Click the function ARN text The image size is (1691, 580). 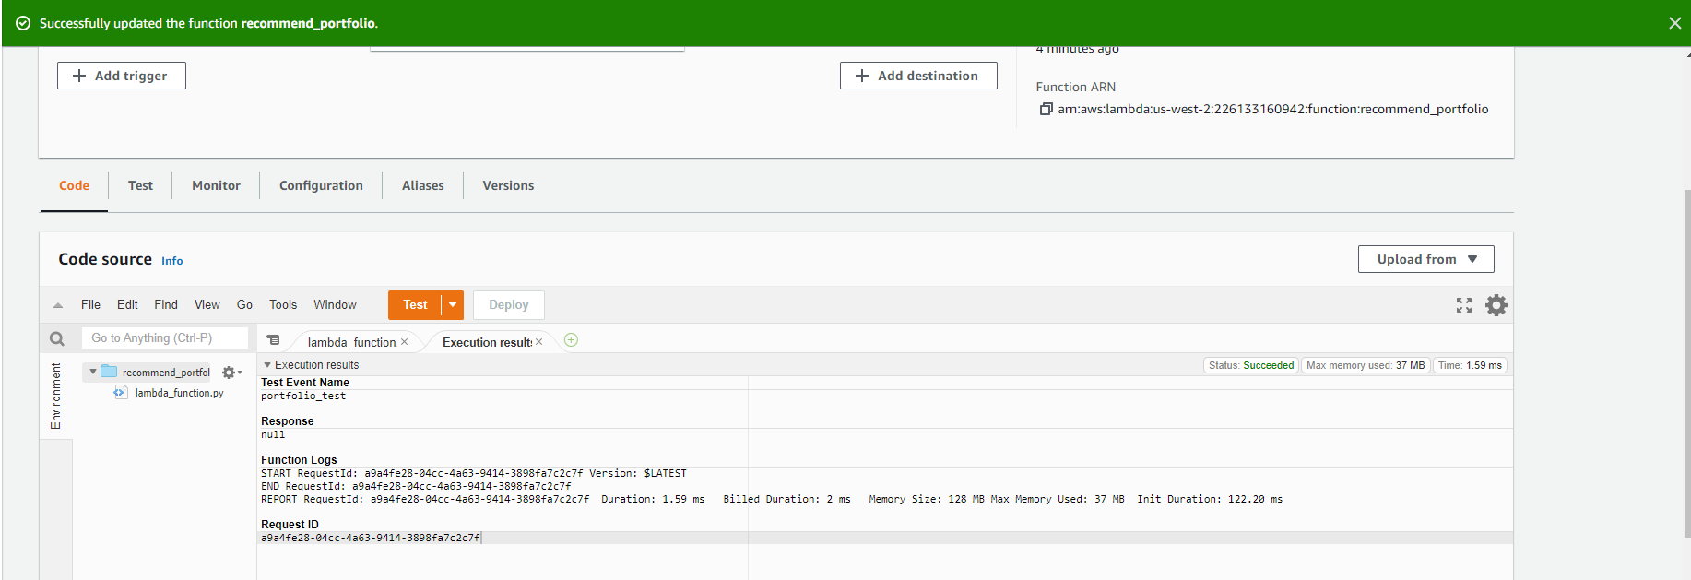[1273, 109]
